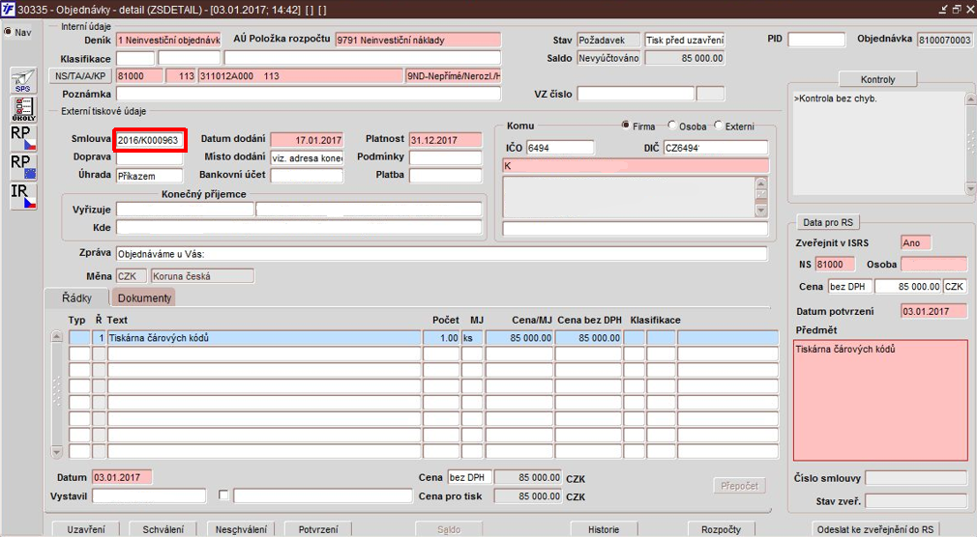Click the Bankovní účet field

pos(307,176)
